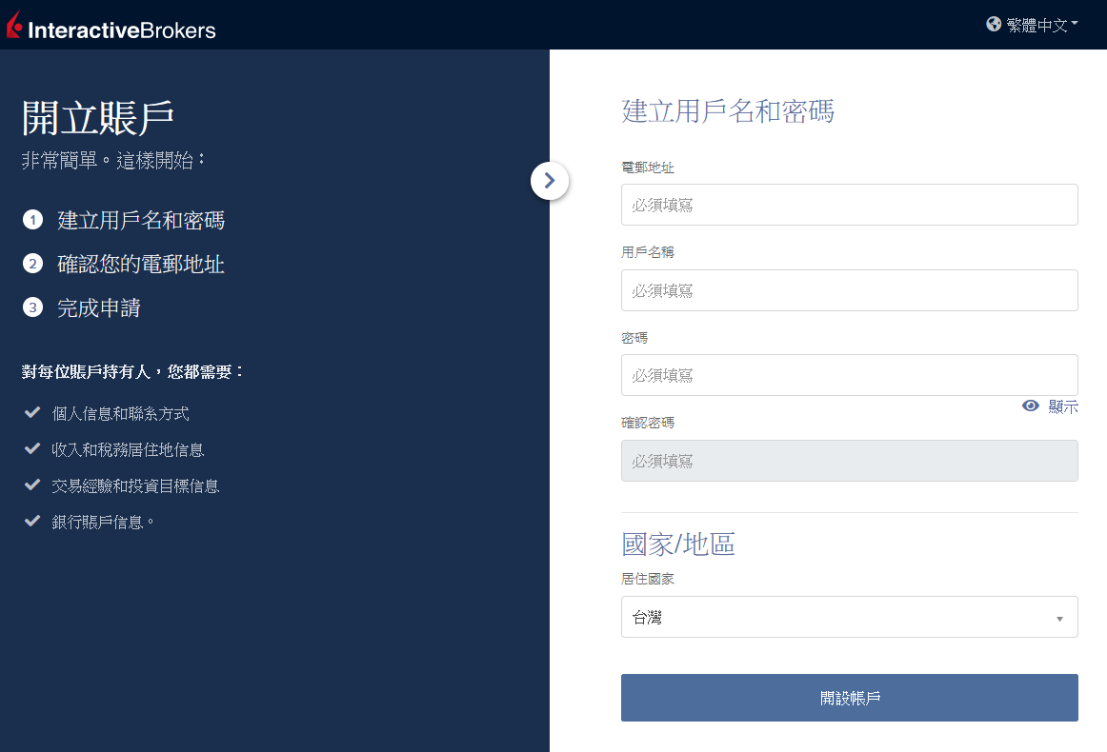Click the 開設帳戶 button

850,698
